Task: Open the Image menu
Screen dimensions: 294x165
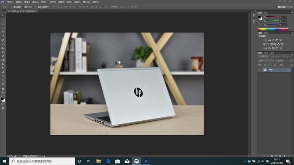Action: click(x=27, y=2)
